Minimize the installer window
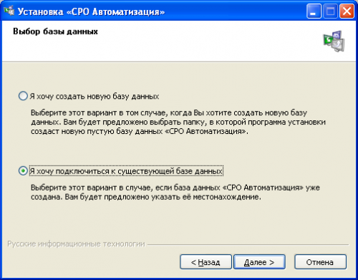358x280 pixels. pyautogui.click(x=314, y=11)
